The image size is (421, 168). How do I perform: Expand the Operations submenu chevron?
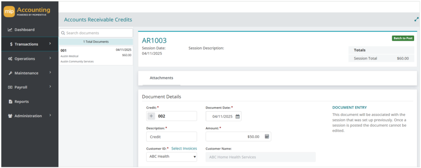click(x=50, y=58)
